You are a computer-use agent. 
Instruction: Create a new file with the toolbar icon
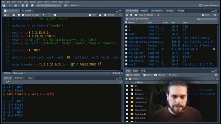3,6
